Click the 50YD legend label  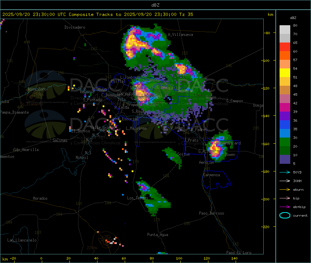coord(297,172)
